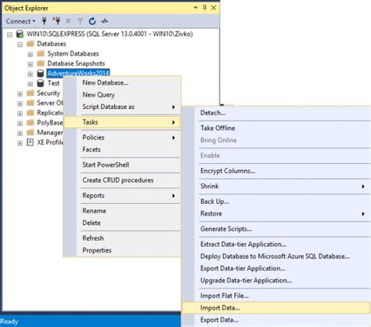Click the Ready status bar text
Image resolution: width=371 pixels, height=327 pixels.
[9, 322]
